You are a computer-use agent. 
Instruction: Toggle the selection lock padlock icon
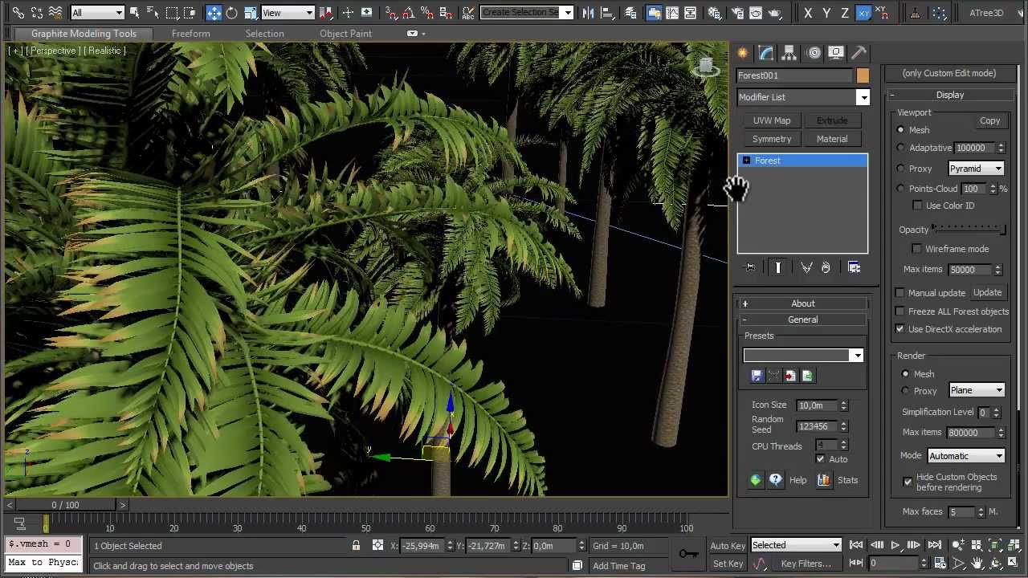pos(356,546)
